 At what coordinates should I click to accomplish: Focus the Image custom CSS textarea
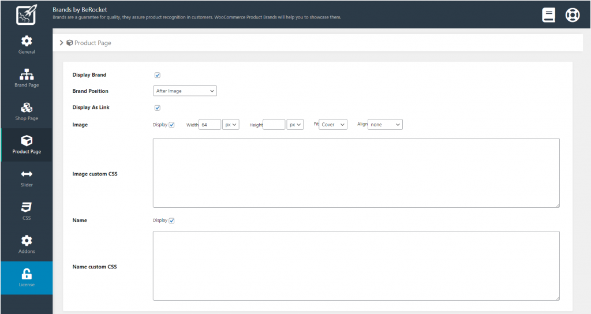pos(356,173)
